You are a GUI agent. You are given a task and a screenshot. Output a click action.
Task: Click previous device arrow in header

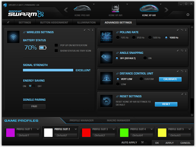click(66, 10)
